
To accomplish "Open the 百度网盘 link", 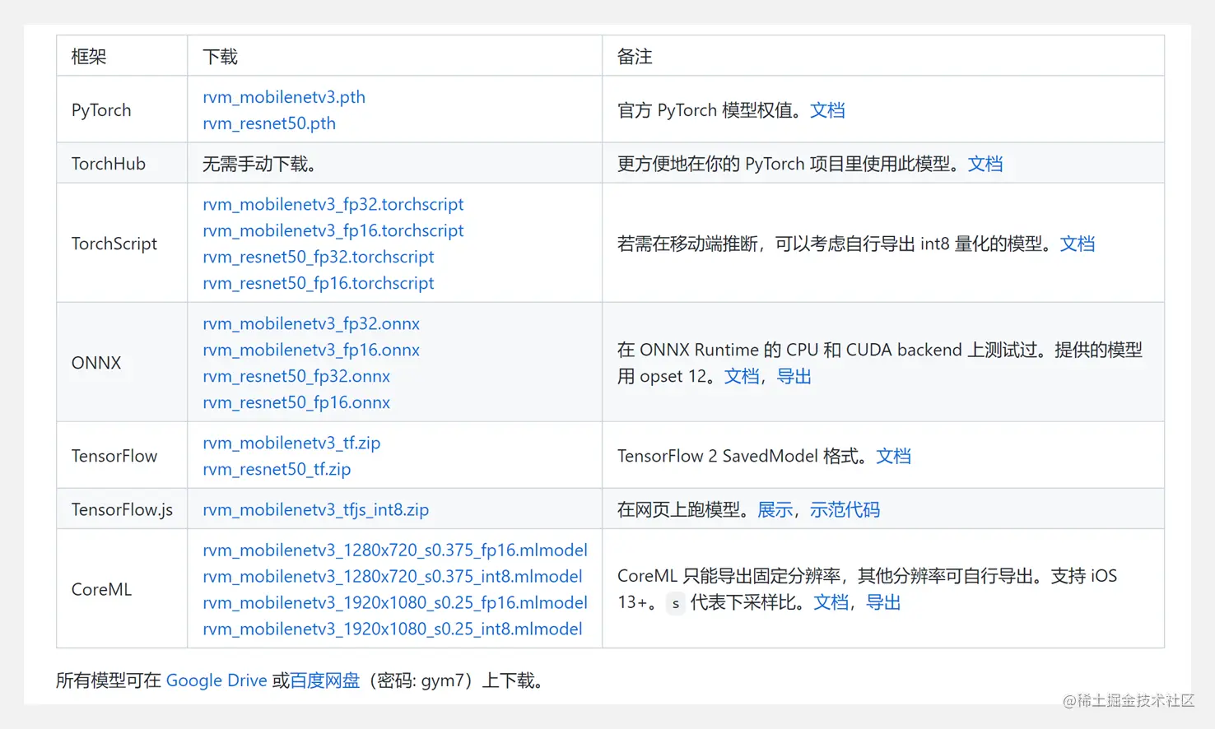I will 325,680.
